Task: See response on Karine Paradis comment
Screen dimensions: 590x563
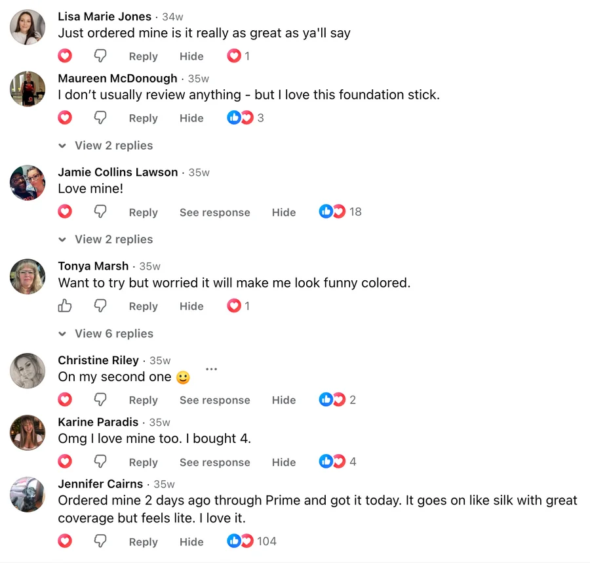Action: pyautogui.click(x=215, y=462)
